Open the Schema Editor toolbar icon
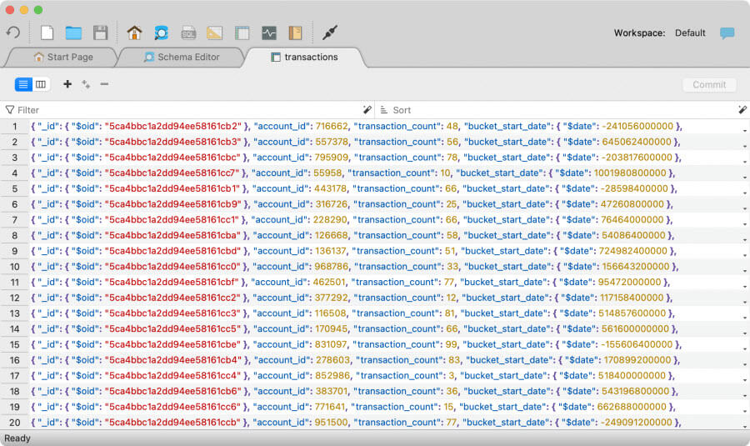 161,33
